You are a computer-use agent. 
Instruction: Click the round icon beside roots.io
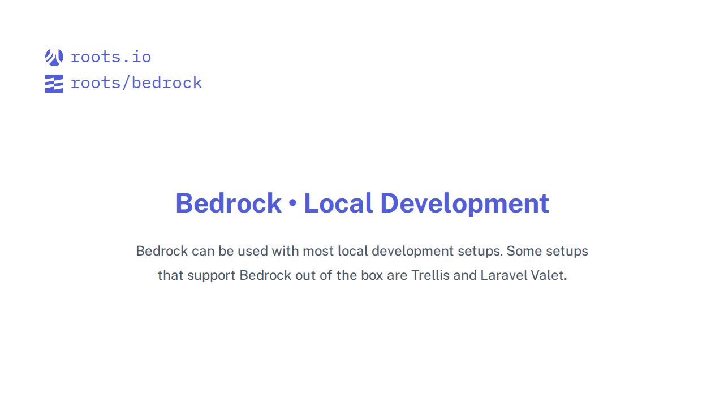(x=54, y=57)
